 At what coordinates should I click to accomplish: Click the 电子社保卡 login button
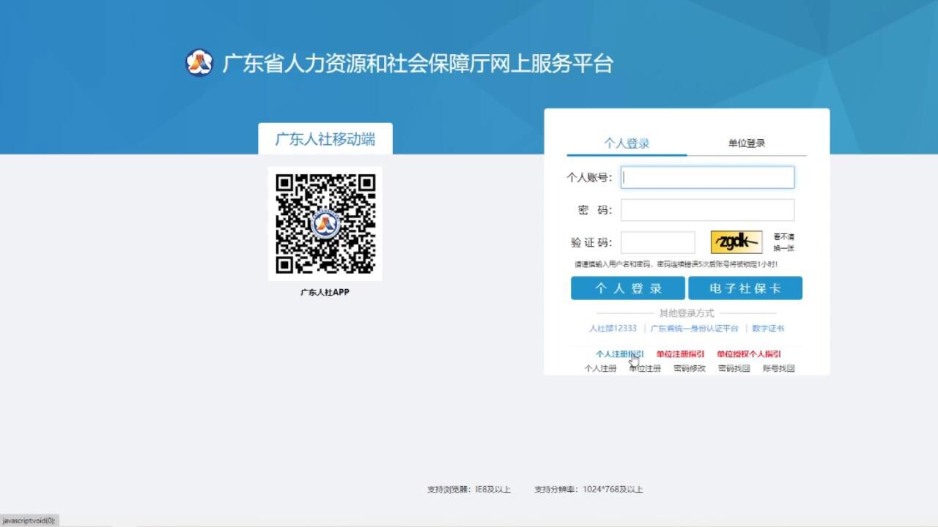(746, 288)
